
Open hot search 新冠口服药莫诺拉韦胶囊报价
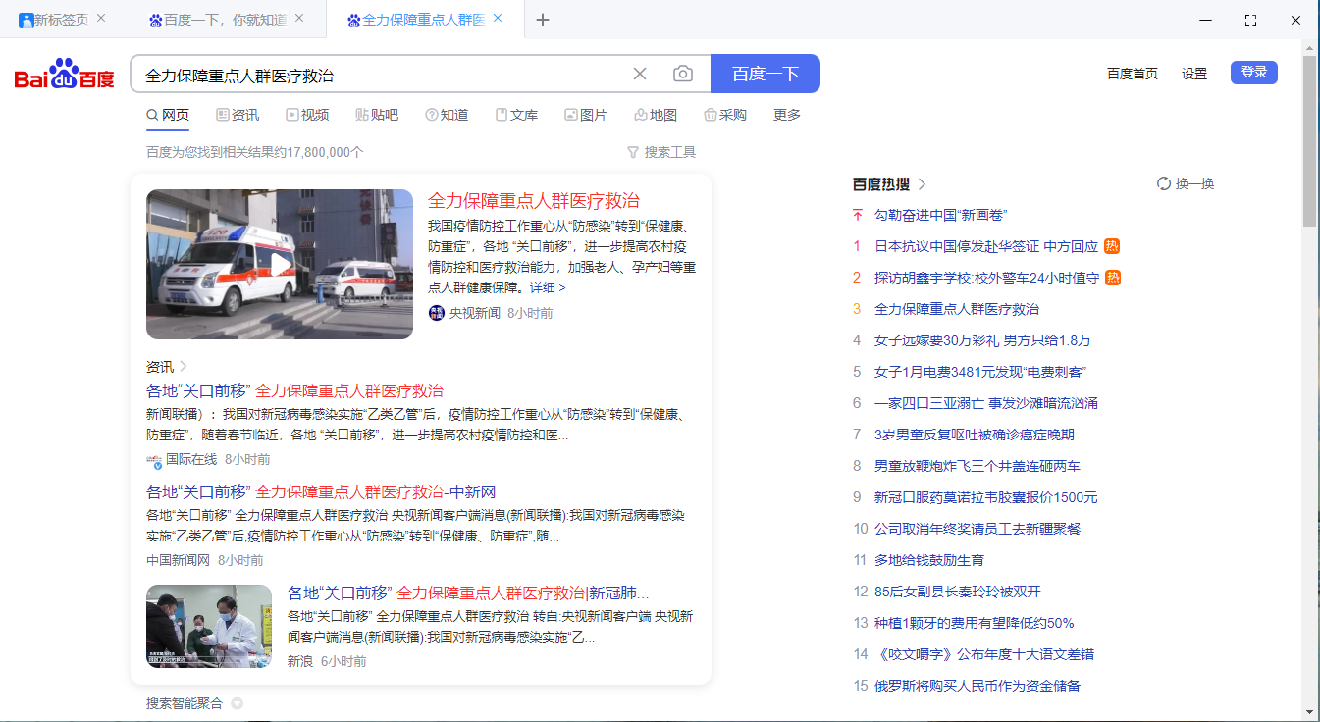coord(986,497)
